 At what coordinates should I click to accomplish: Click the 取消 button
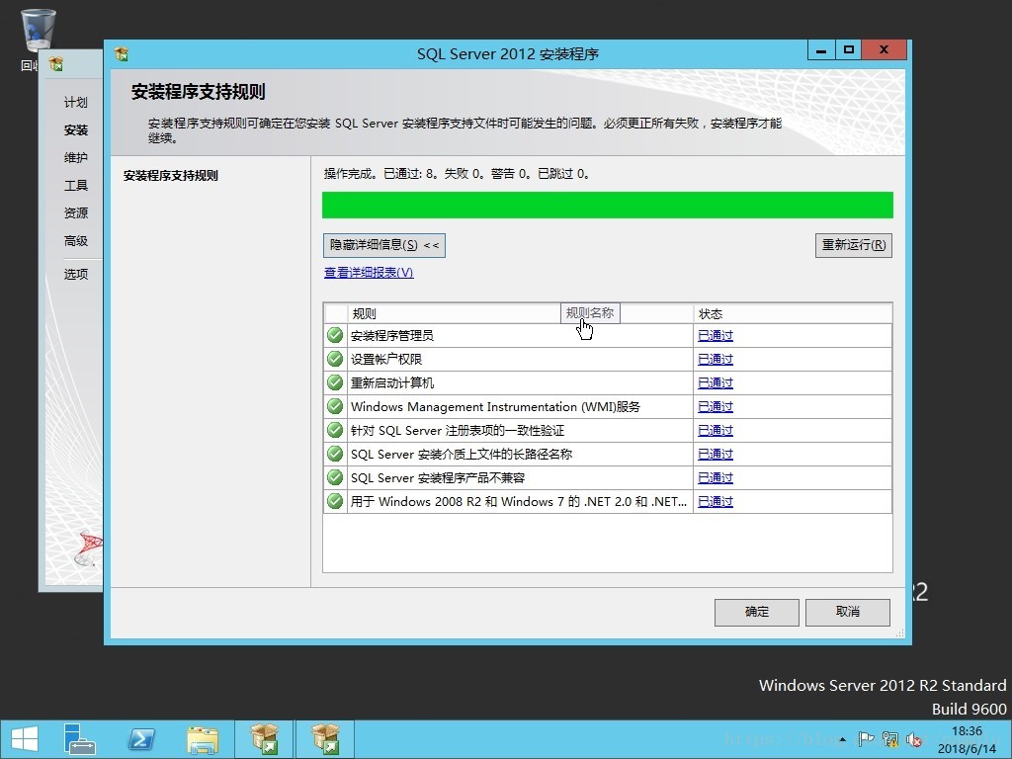pos(847,612)
